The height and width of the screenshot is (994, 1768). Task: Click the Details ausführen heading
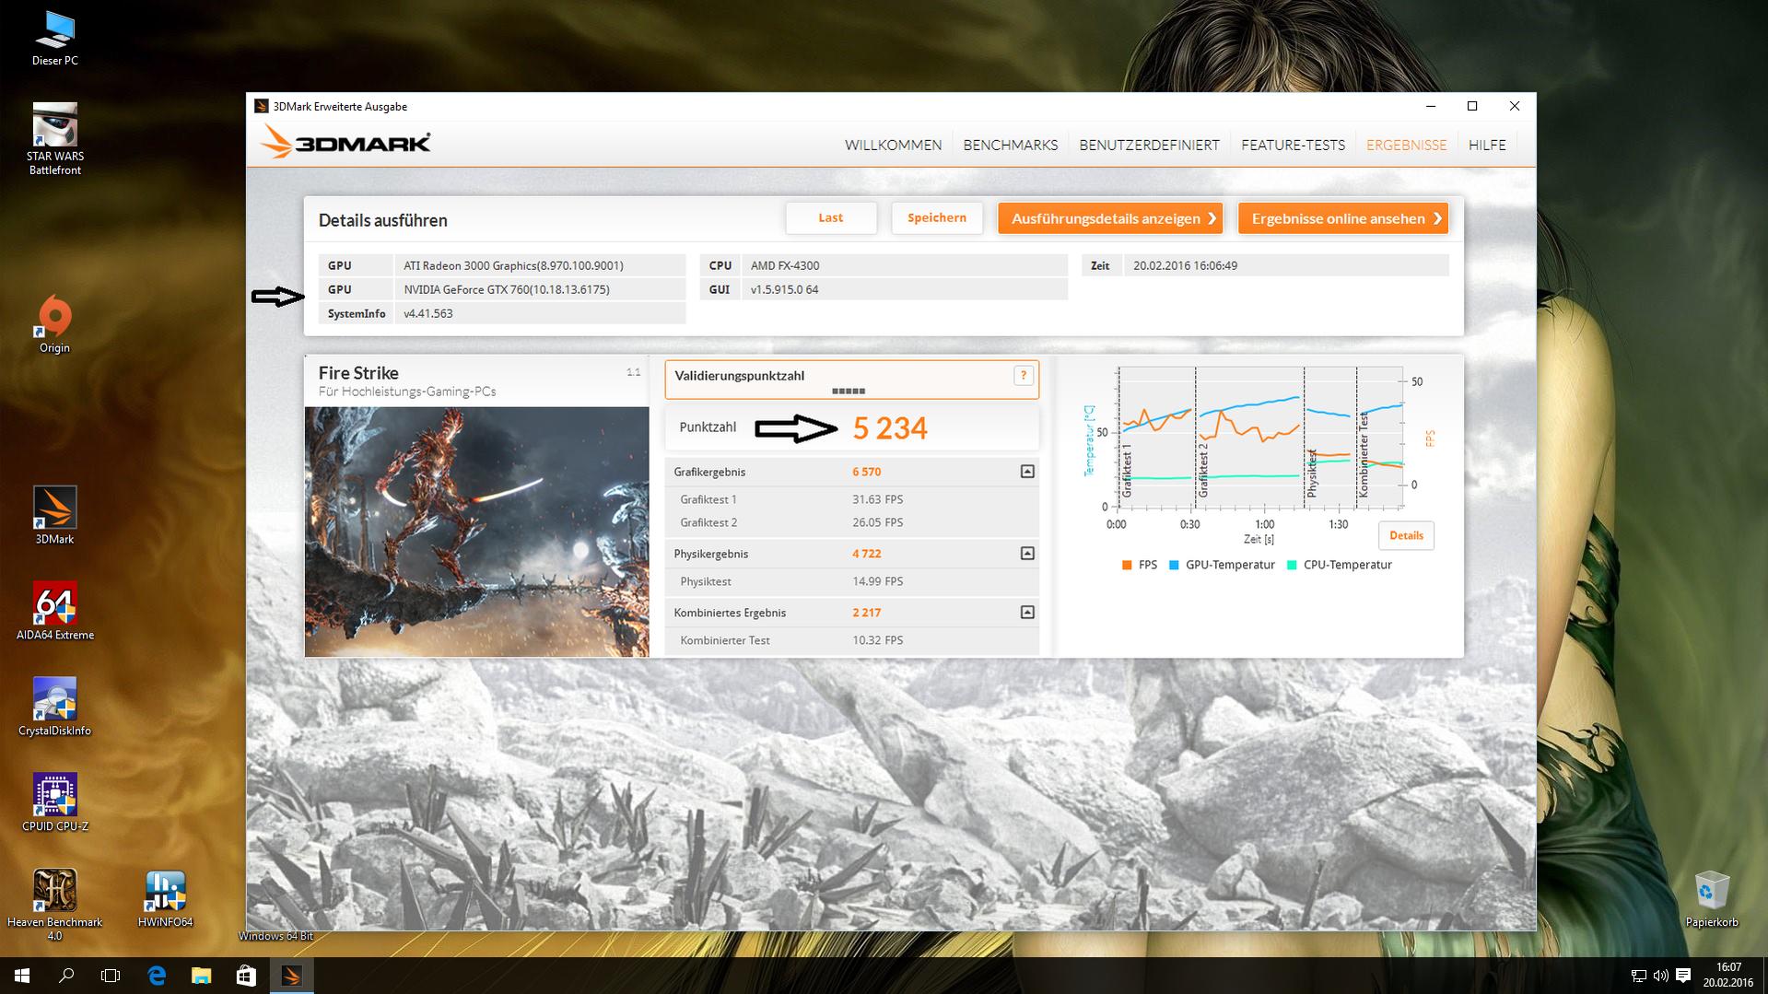(x=382, y=220)
